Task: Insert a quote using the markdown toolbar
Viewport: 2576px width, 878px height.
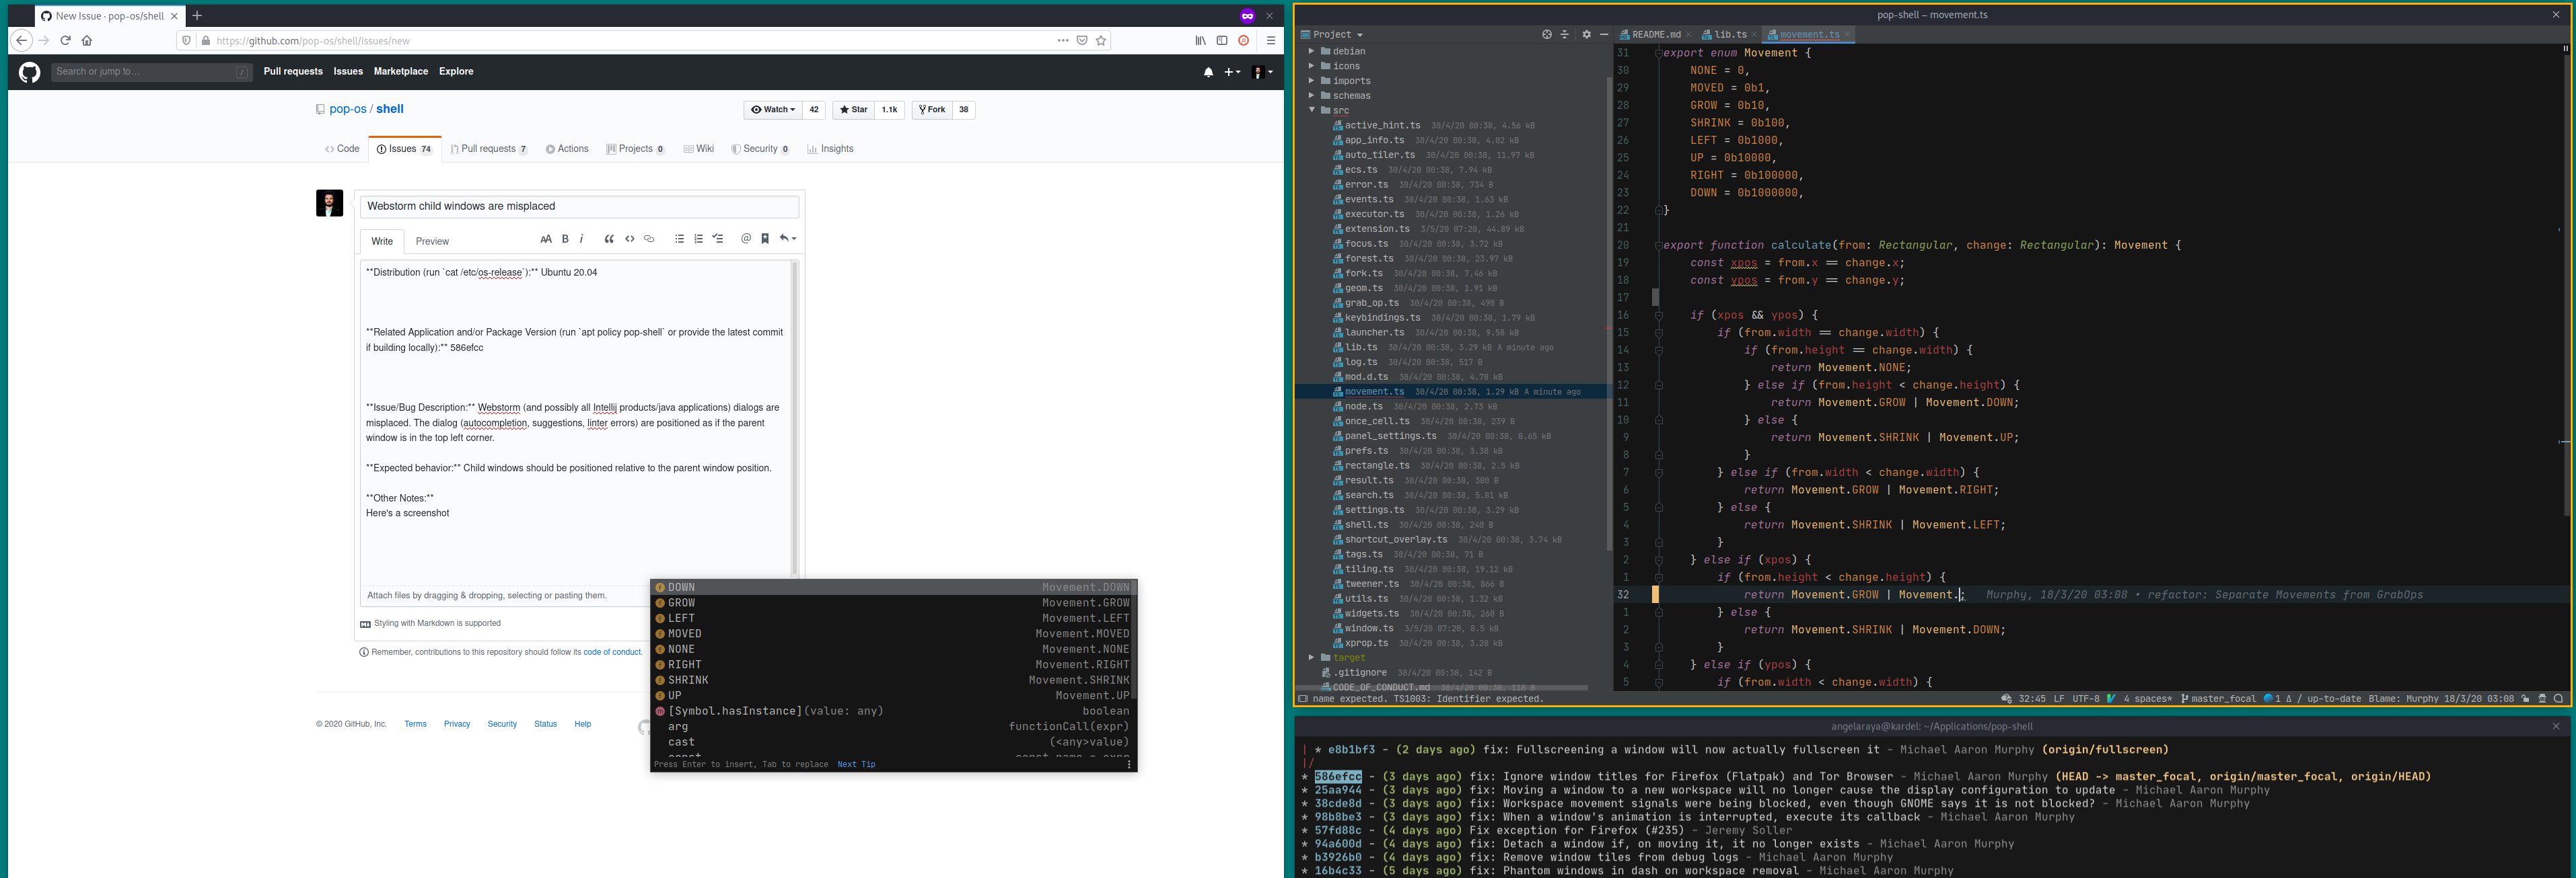Action: tap(609, 240)
